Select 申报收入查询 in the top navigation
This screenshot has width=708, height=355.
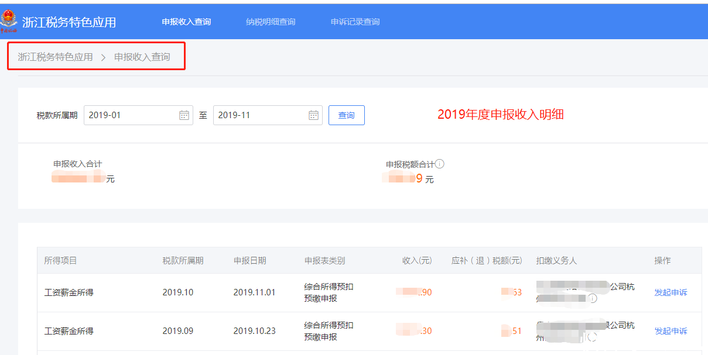pyautogui.click(x=187, y=22)
